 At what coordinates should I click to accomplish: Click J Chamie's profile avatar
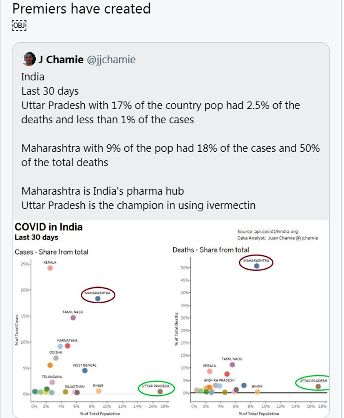29,59
